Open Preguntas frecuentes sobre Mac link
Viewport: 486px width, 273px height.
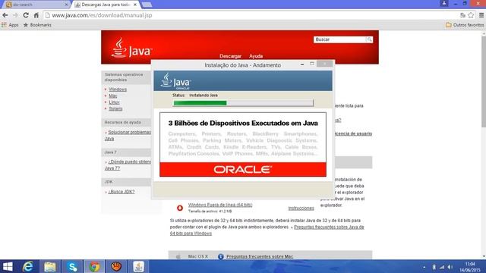[x=260, y=256]
